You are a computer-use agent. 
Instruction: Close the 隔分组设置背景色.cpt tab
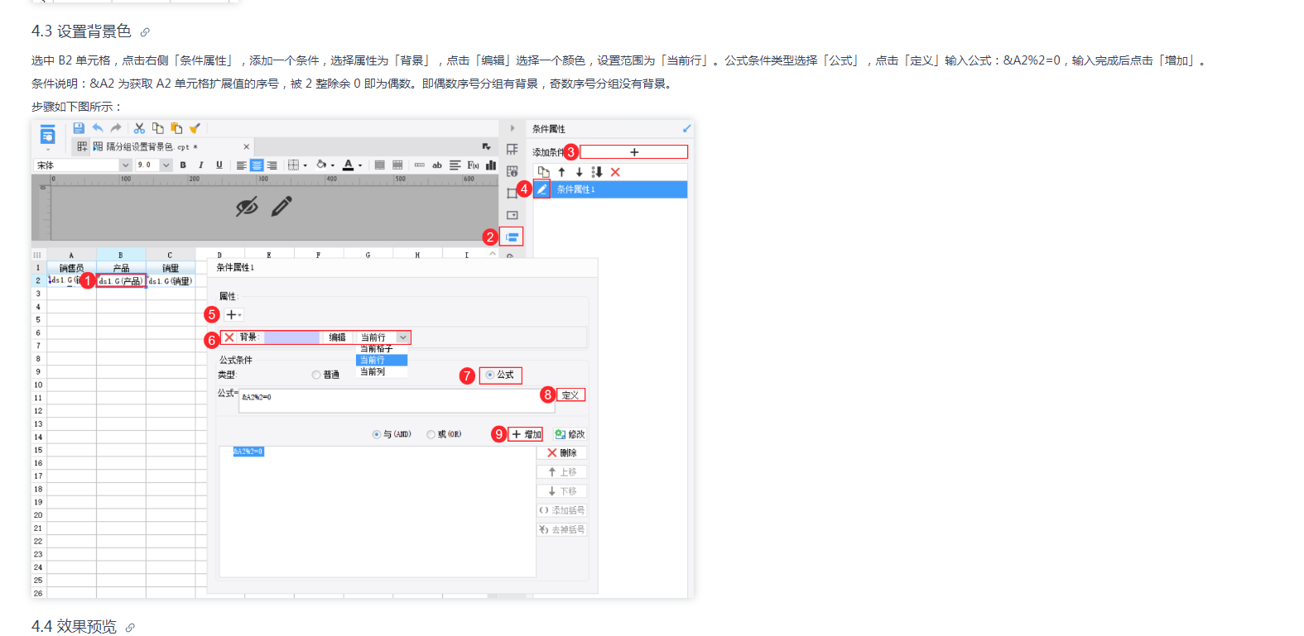pos(246,146)
